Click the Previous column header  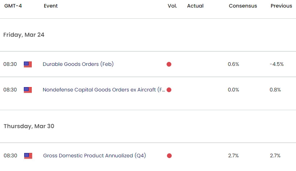click(x=281, y=6)
